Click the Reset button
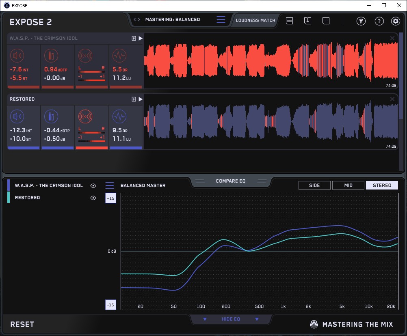 tap(22, 324)
